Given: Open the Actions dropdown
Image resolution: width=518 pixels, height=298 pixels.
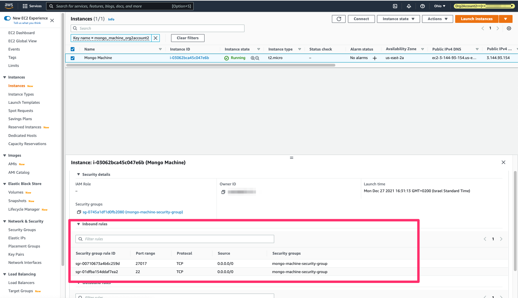Looking at the screenshot, I should [437, 19].
